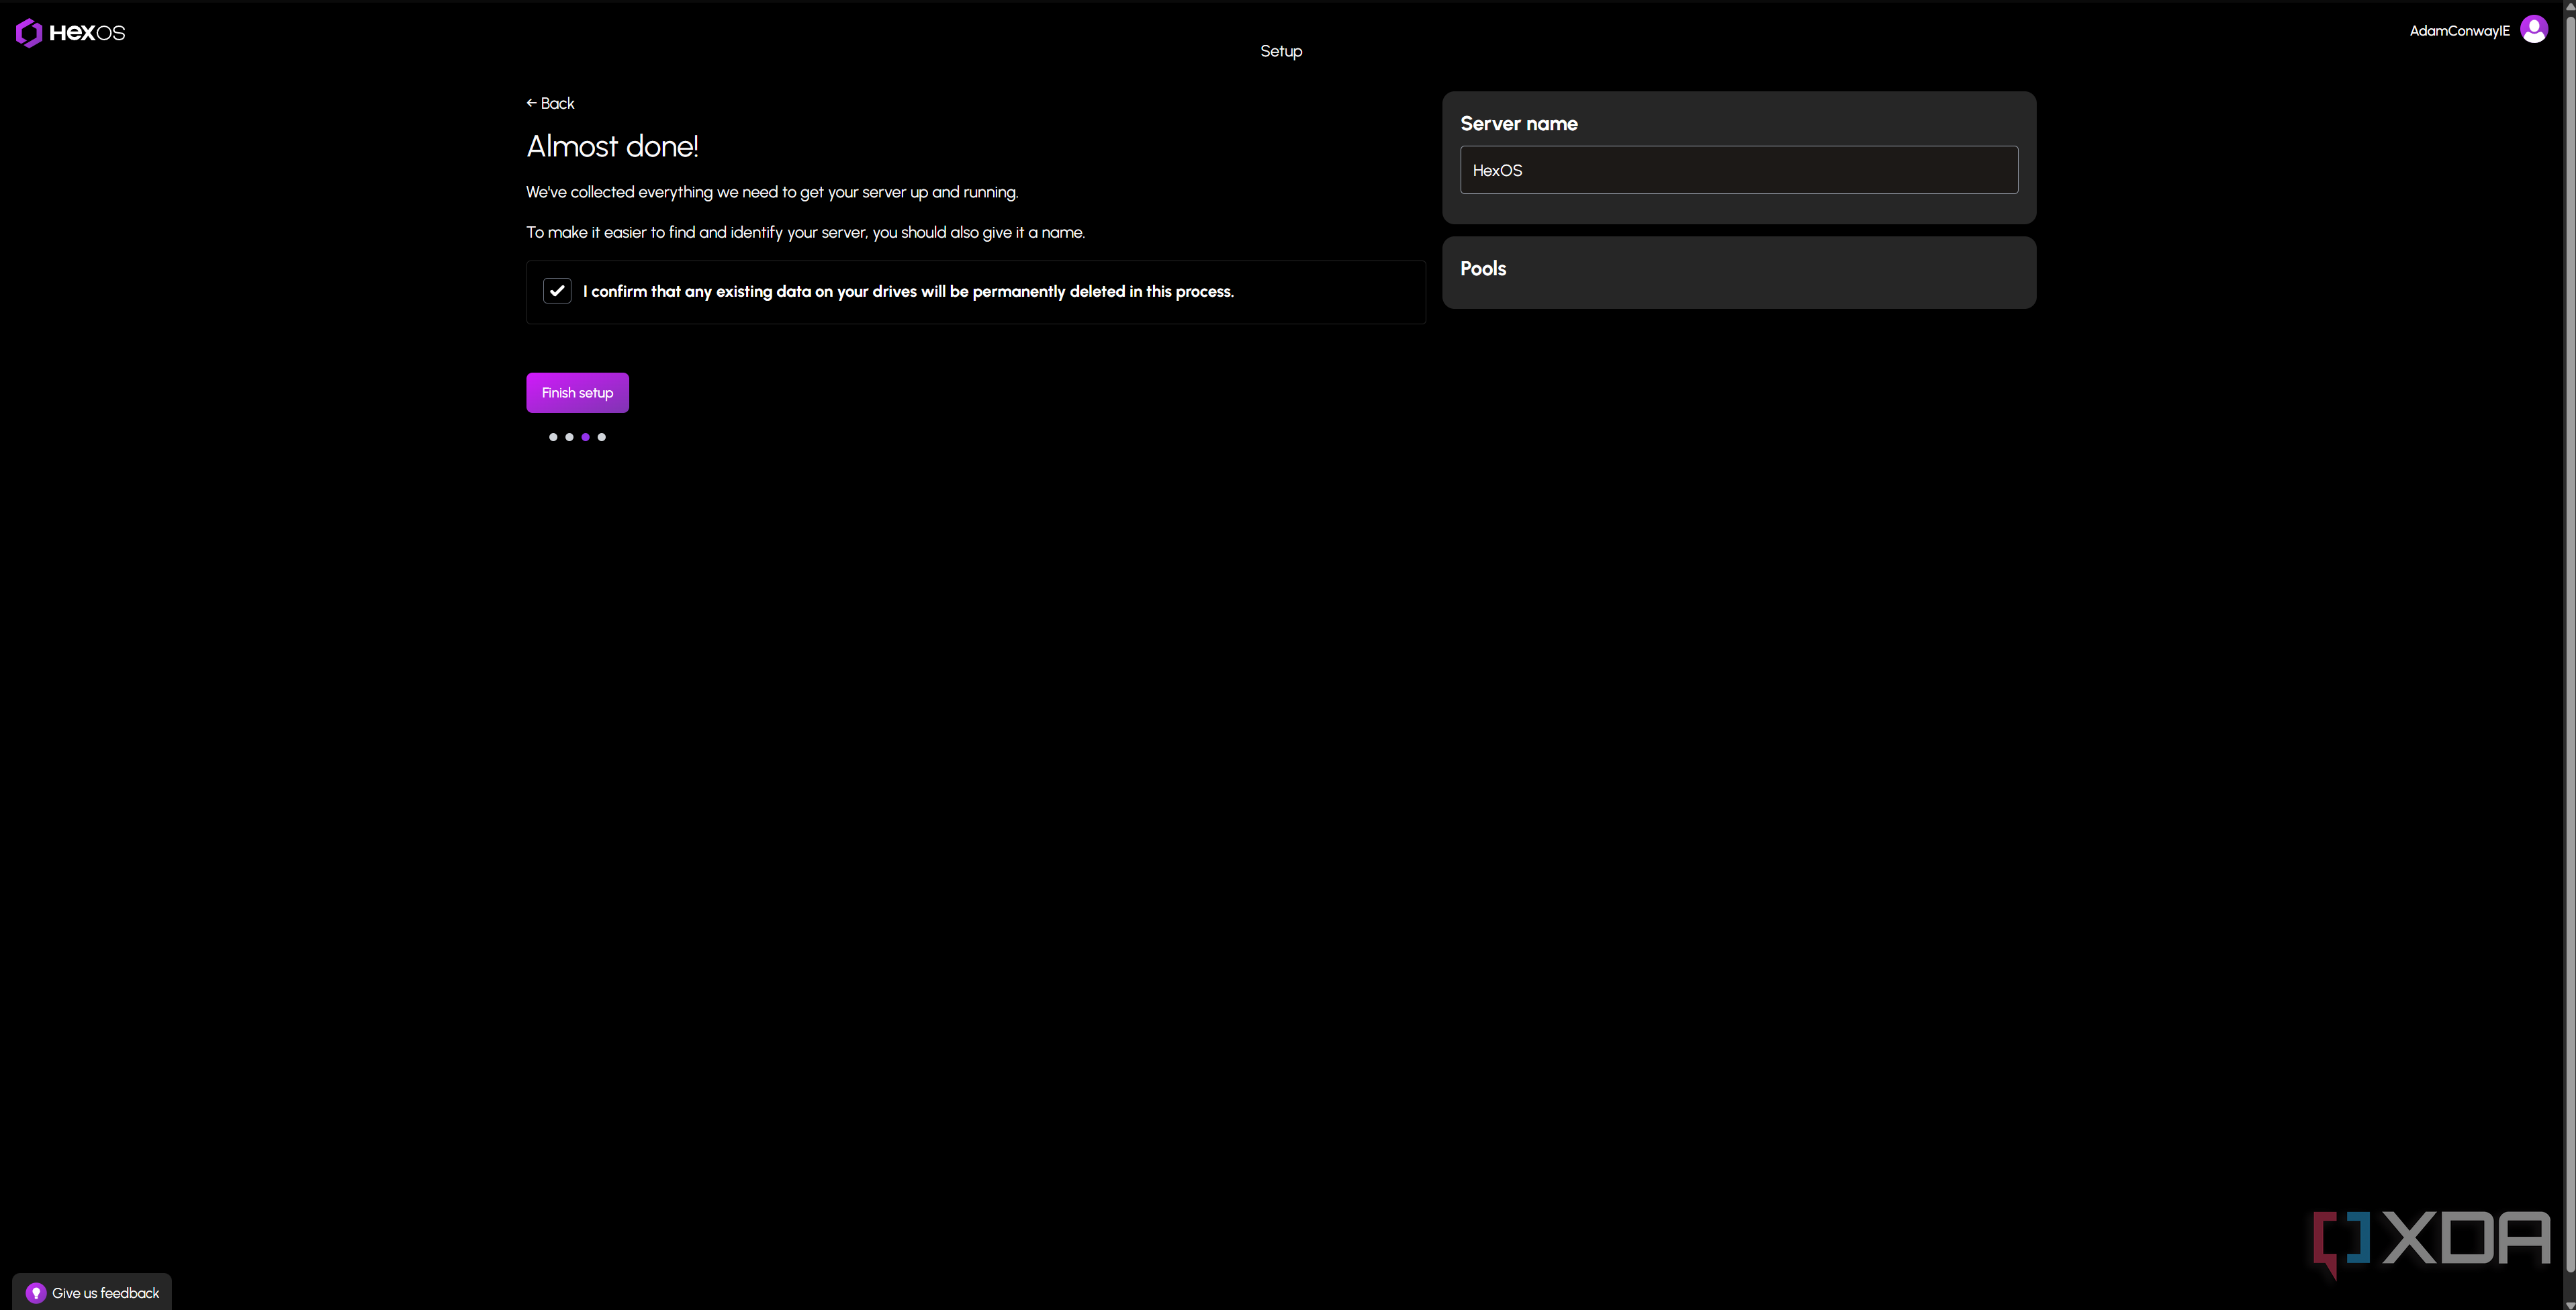Select the second setup progress dot
The height and width of the screenshot is (1310, 2576).
click(x=569, y=437)
